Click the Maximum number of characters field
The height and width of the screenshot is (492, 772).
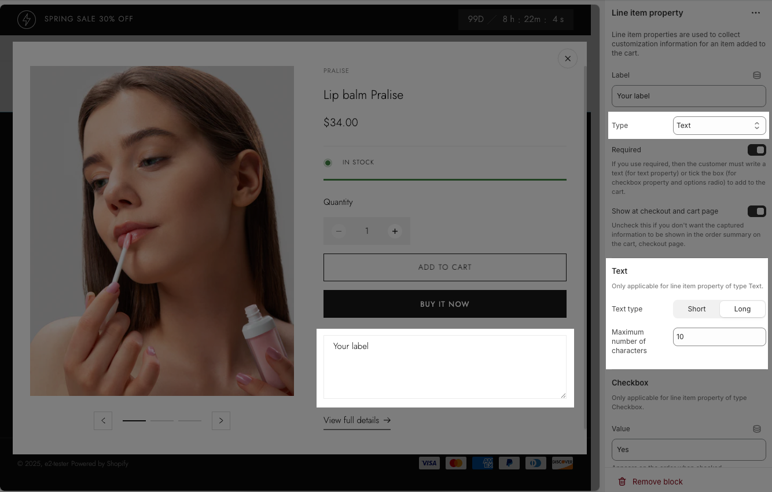[719, 337]
